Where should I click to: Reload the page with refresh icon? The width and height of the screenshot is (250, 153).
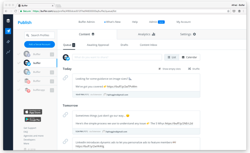pyautogui.click(x=16, y=11)
